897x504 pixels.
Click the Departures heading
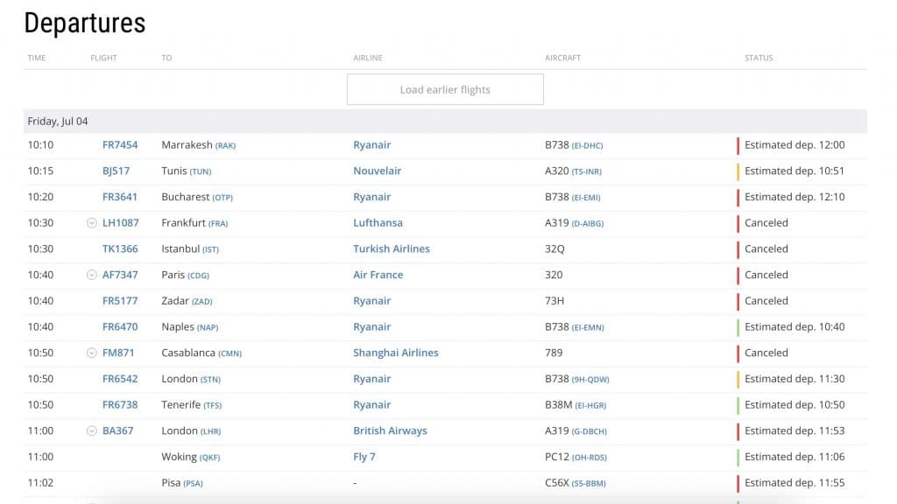tap(85, 23)
